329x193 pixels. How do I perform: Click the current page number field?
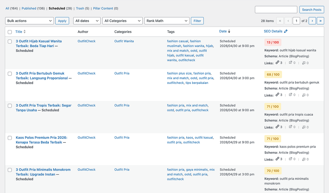tap(296, 21)
